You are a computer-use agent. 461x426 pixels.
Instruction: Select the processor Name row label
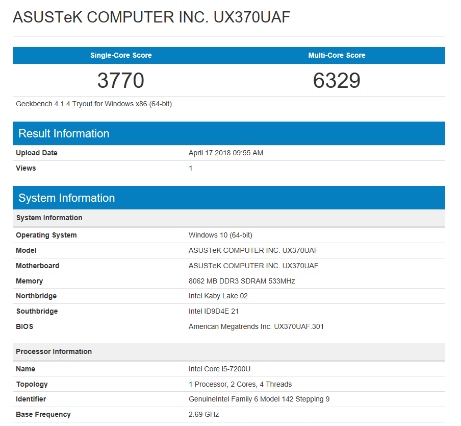(x=25, y=369)
